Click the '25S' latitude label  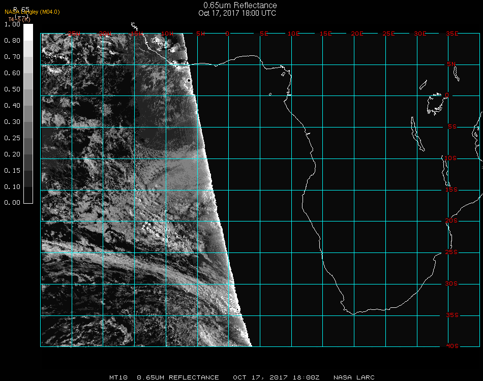coord(451,252)
